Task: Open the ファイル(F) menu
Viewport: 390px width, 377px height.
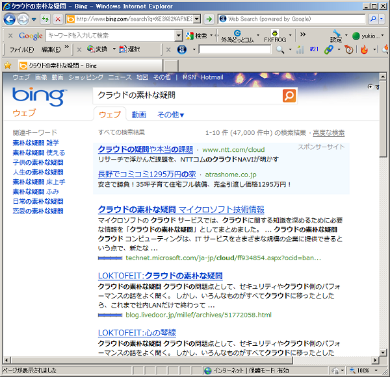Action: [21, 49]
